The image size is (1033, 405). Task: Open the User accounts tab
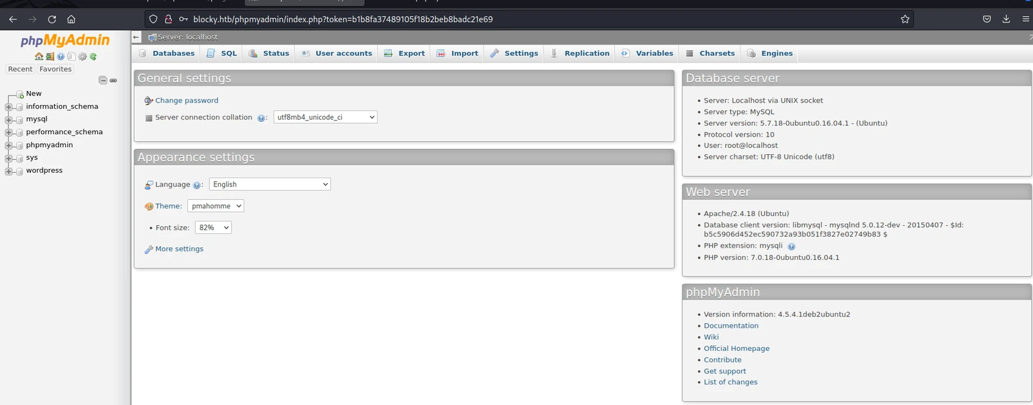pos(336,54)
